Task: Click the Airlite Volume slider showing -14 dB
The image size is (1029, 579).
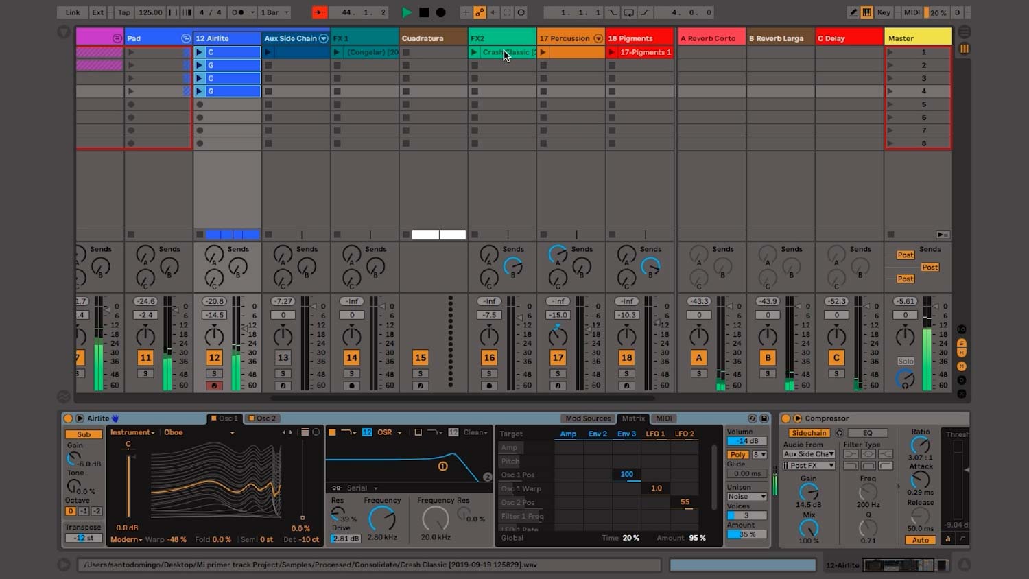Action: 747,441
